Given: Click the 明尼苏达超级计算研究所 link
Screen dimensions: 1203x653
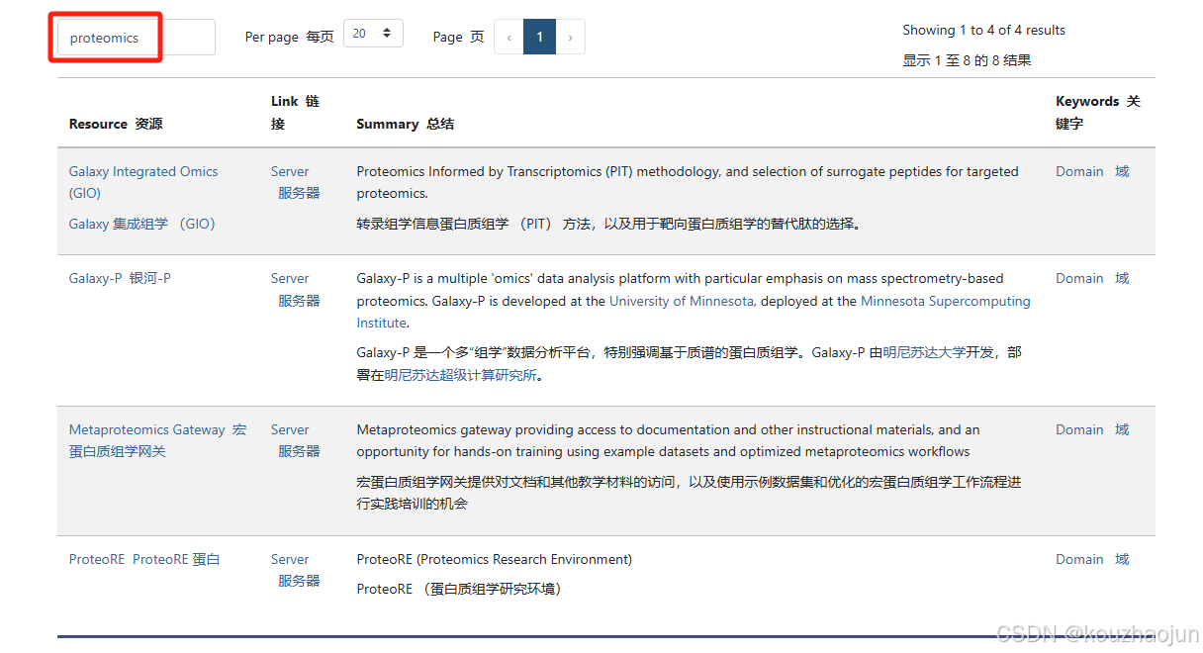Looking at the screenshot, I should click(460, 375).
